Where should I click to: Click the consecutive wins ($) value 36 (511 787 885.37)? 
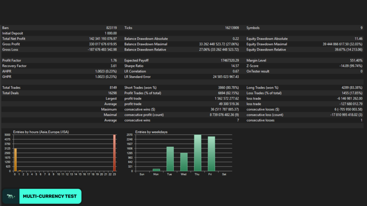225,109
